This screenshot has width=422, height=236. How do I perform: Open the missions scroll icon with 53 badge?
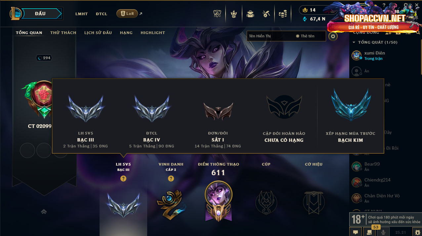[x=369, y=232]
